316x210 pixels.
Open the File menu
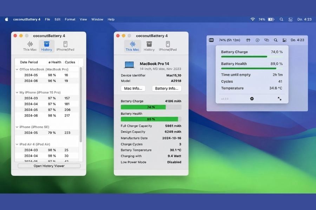(x=47, y=19)
